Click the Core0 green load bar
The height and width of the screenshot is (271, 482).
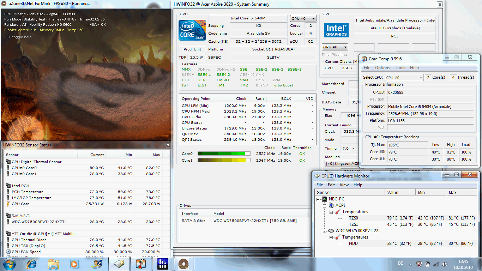[224, 153]
